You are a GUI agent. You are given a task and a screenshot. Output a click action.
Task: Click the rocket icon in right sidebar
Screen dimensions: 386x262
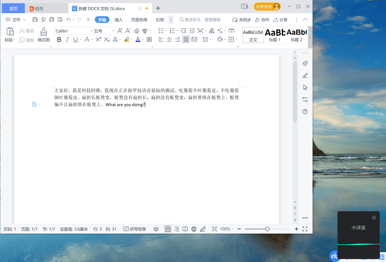[305, 63]
